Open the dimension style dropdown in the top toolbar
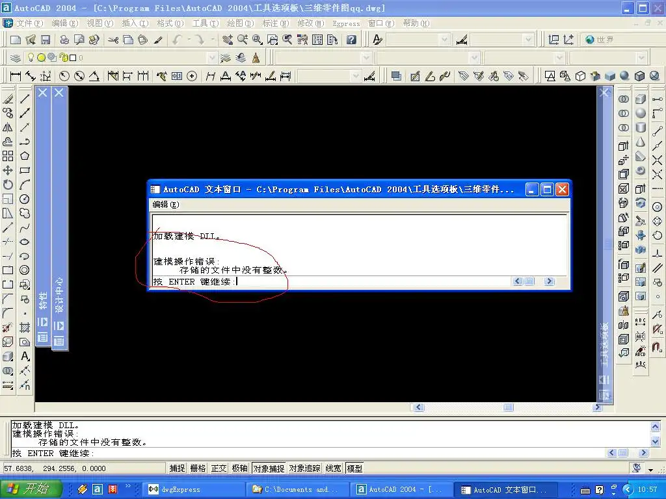This screenshot has width=666, height=499. pos(528,40)
